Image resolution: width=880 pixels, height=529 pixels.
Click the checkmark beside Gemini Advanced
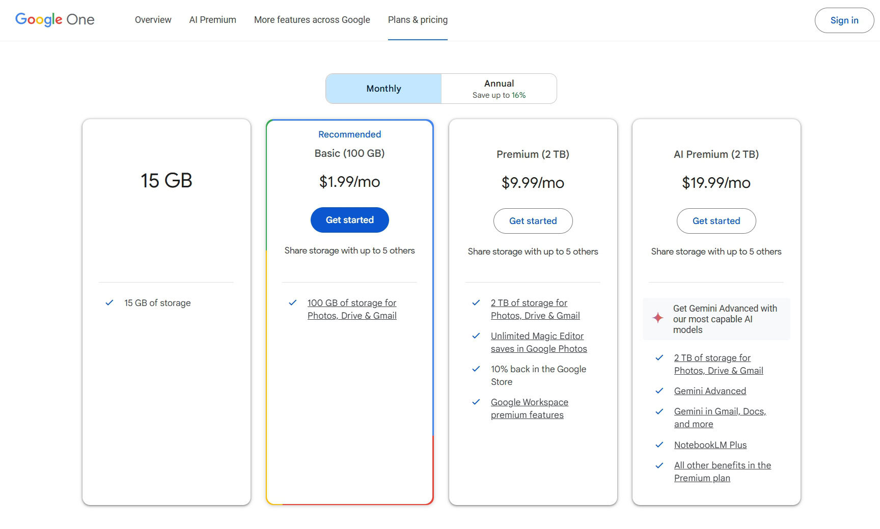659,391
